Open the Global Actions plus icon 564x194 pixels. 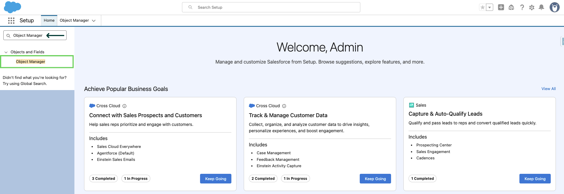coord(501,8)
